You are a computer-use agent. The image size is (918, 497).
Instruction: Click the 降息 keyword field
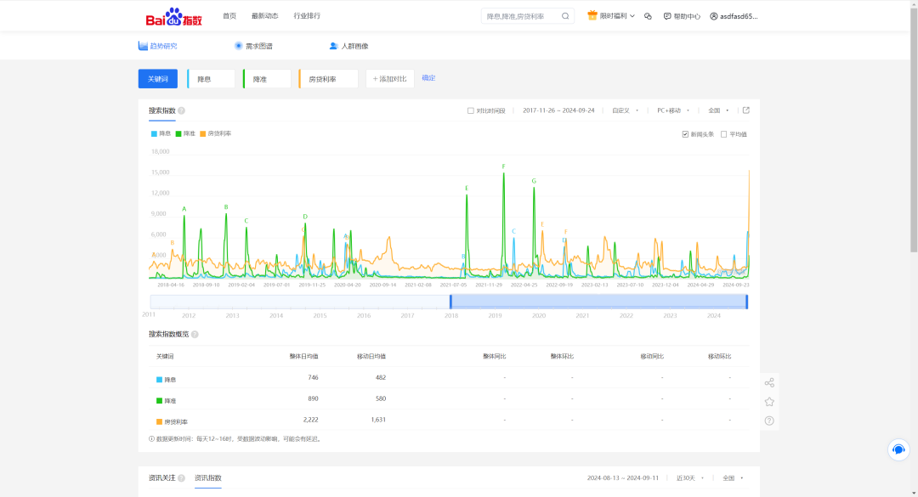[212, 78]
